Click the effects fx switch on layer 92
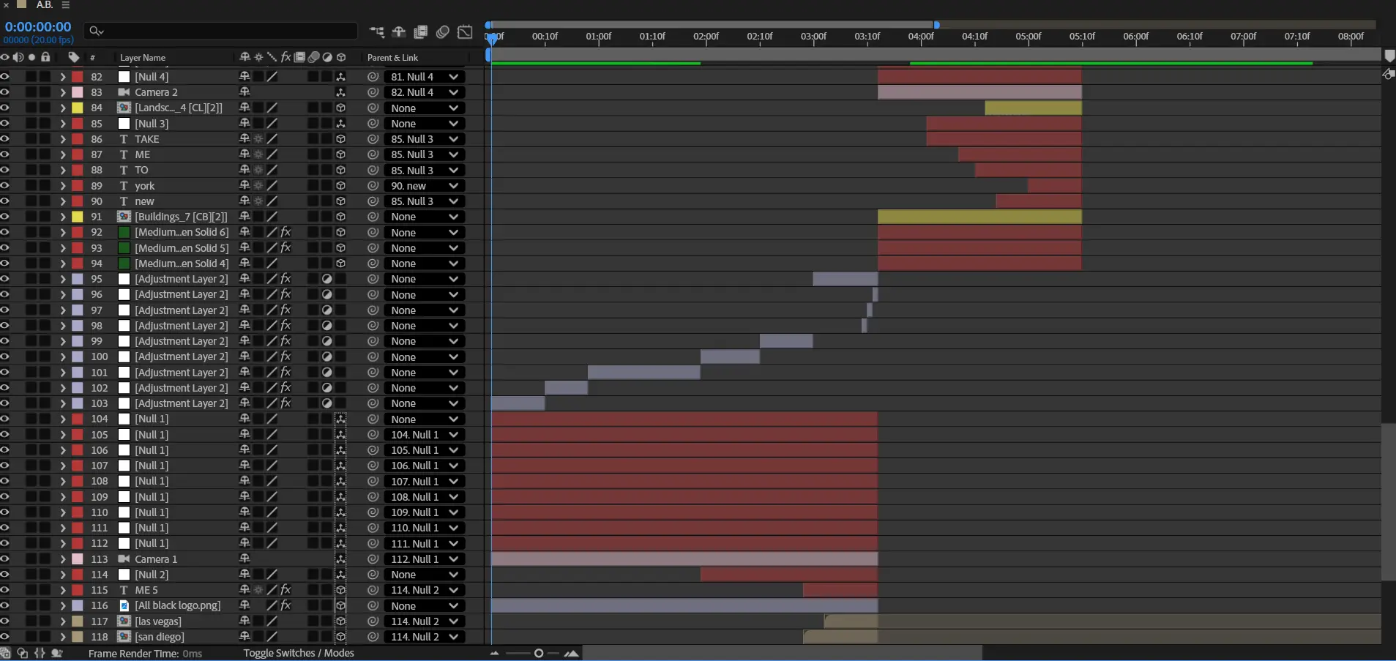The image size is (1396, 661). point(285,232)
